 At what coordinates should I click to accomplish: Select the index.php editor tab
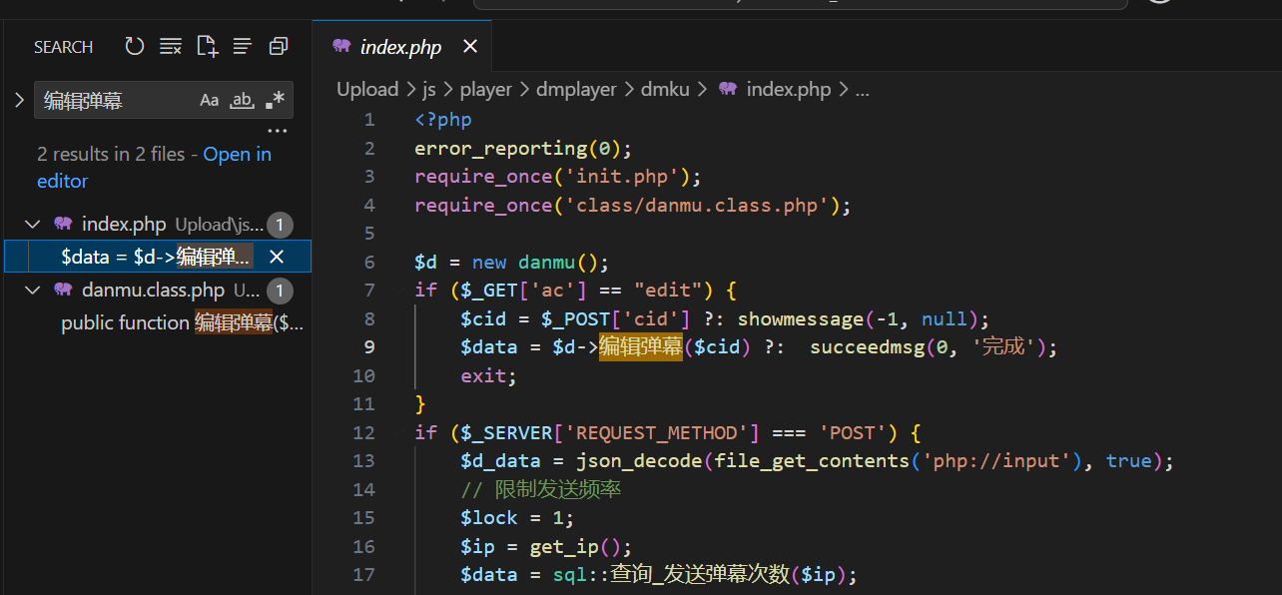point(399,47)
